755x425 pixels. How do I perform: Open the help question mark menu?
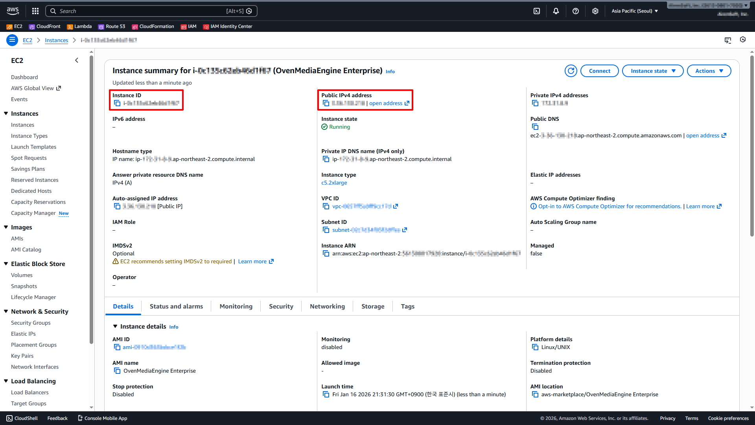click(x=576, y=11)
